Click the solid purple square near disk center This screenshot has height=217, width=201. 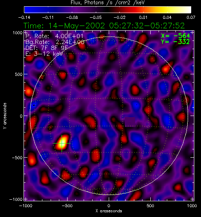(x=130, y=122)
